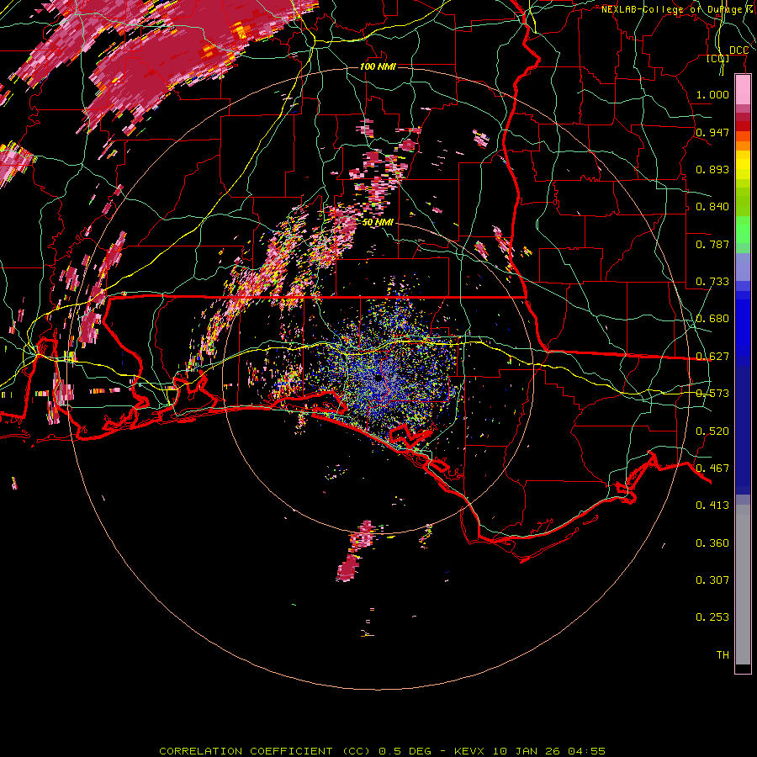757x757 pixels.
Task: Select the 0.573 legend value
Action: point(712,394)
